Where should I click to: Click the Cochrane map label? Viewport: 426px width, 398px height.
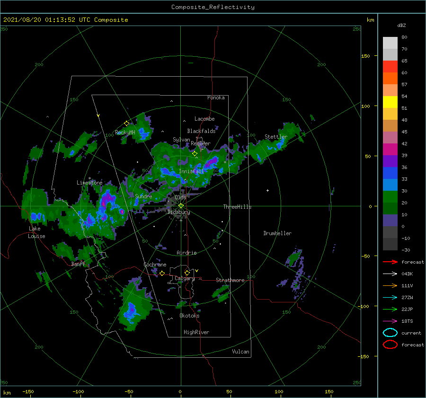[x=155, y=265]
